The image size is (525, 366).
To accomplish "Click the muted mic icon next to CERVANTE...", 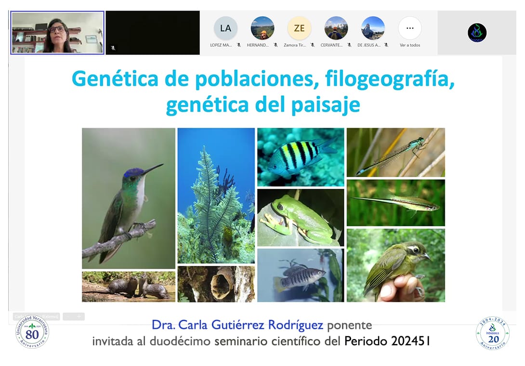I will 349,45.
